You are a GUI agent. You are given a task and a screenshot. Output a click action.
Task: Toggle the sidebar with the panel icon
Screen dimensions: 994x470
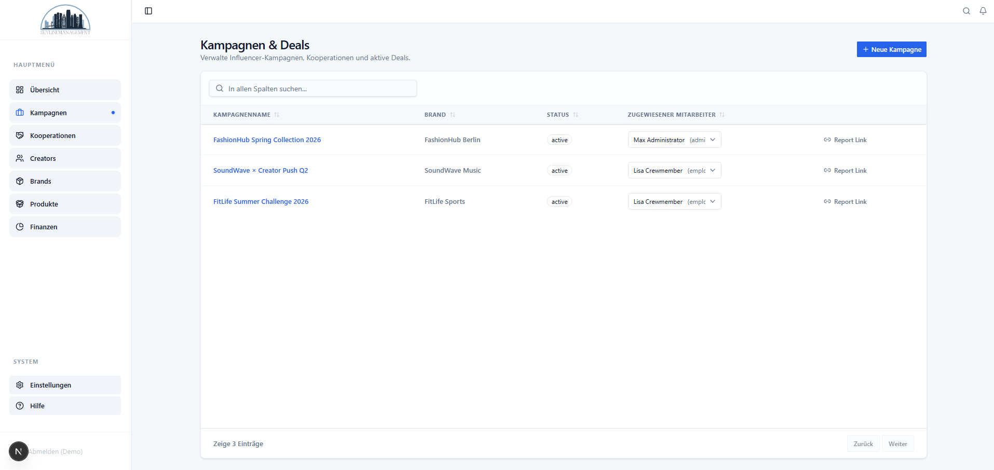click(149, 10)
